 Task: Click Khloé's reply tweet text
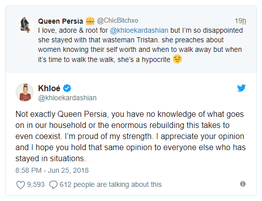point(130,137)
